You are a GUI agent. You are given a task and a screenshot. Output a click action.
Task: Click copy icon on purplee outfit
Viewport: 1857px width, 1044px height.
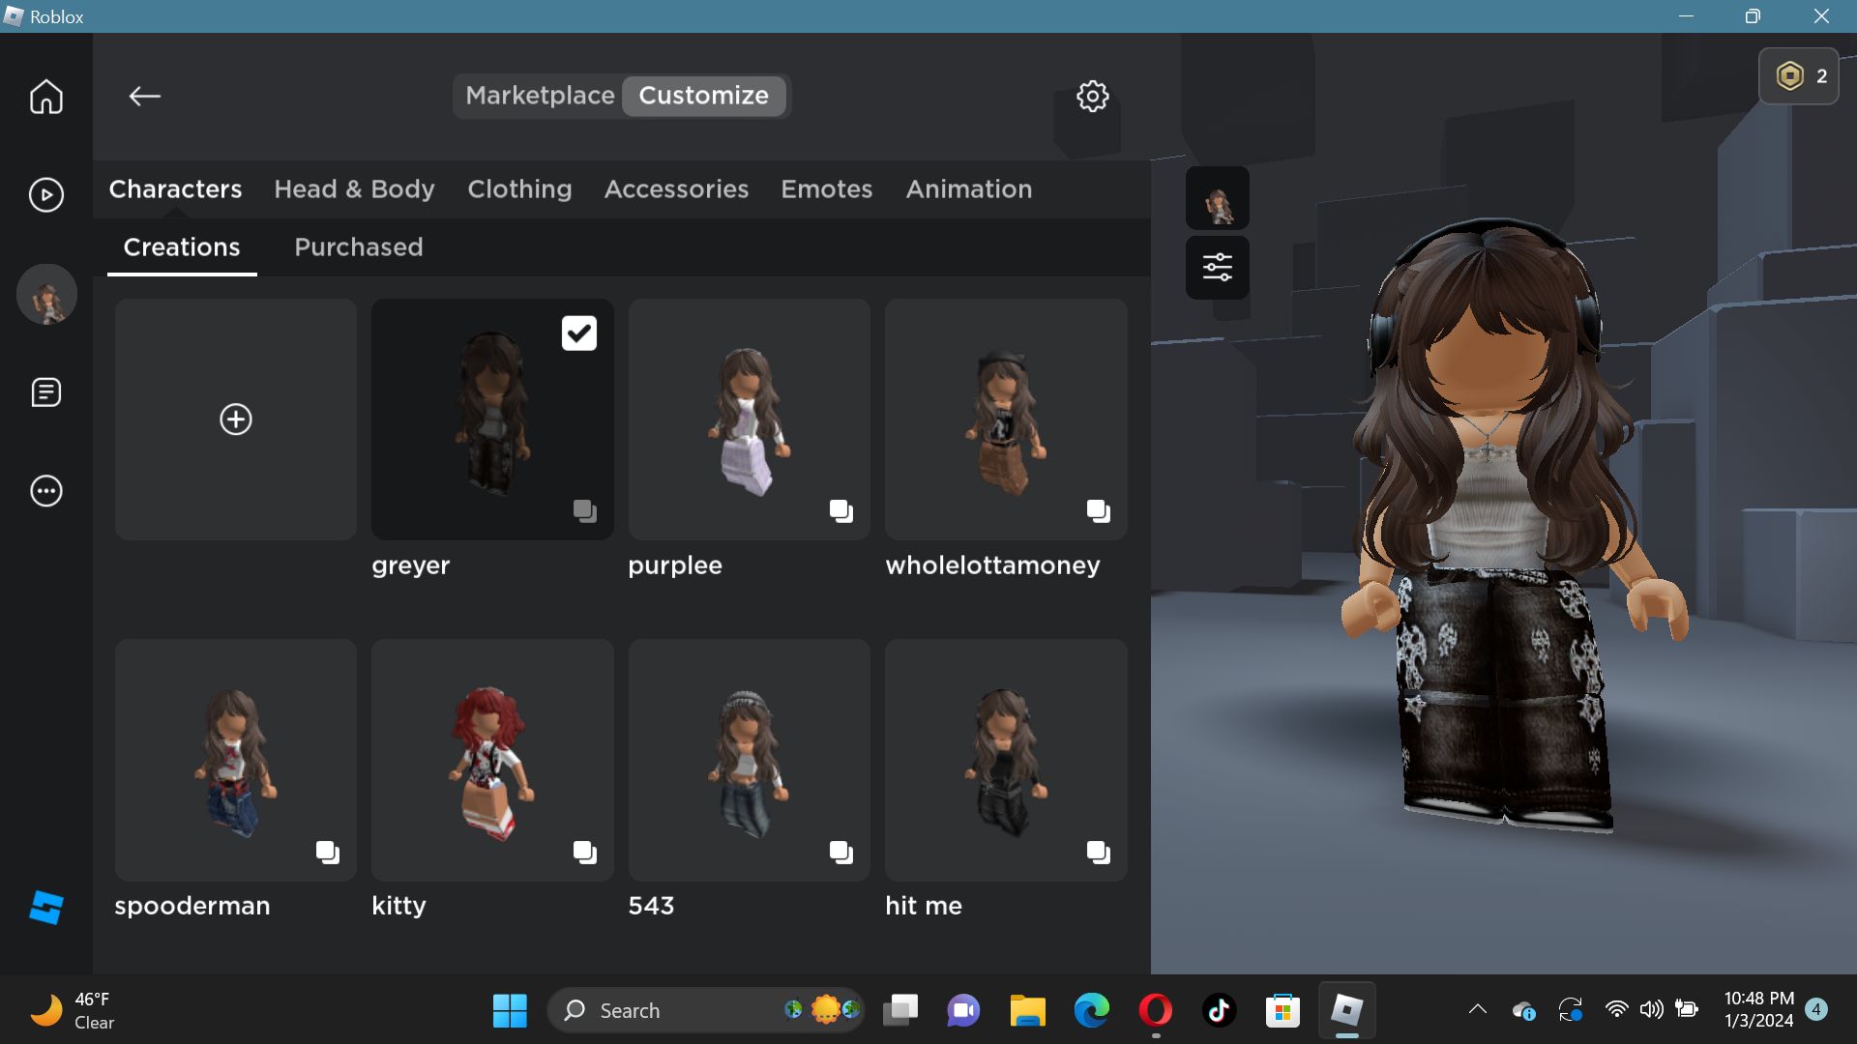click(x=841, y=510)
